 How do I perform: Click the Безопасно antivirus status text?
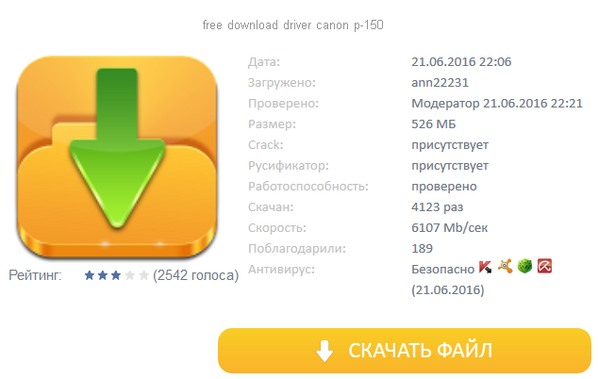click(442, 270)
